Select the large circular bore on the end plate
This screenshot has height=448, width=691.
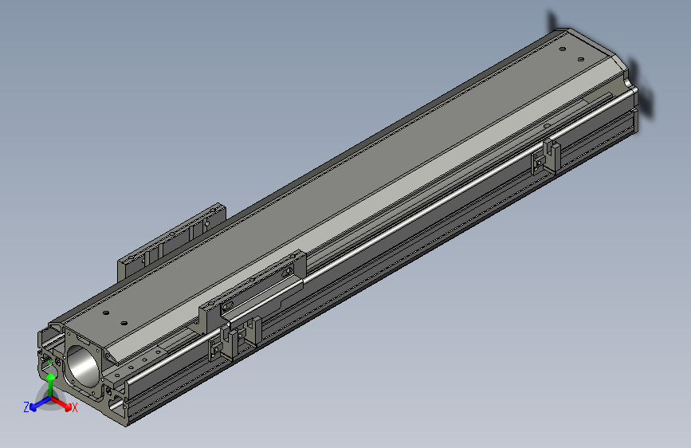tap(83, 366)
